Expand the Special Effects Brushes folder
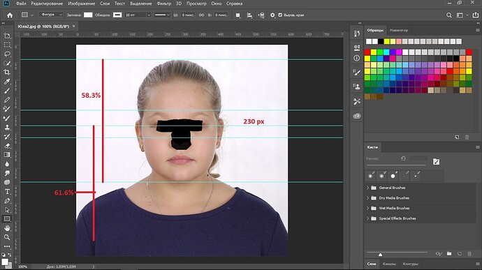The image size is (482, 270). (367, 218)
